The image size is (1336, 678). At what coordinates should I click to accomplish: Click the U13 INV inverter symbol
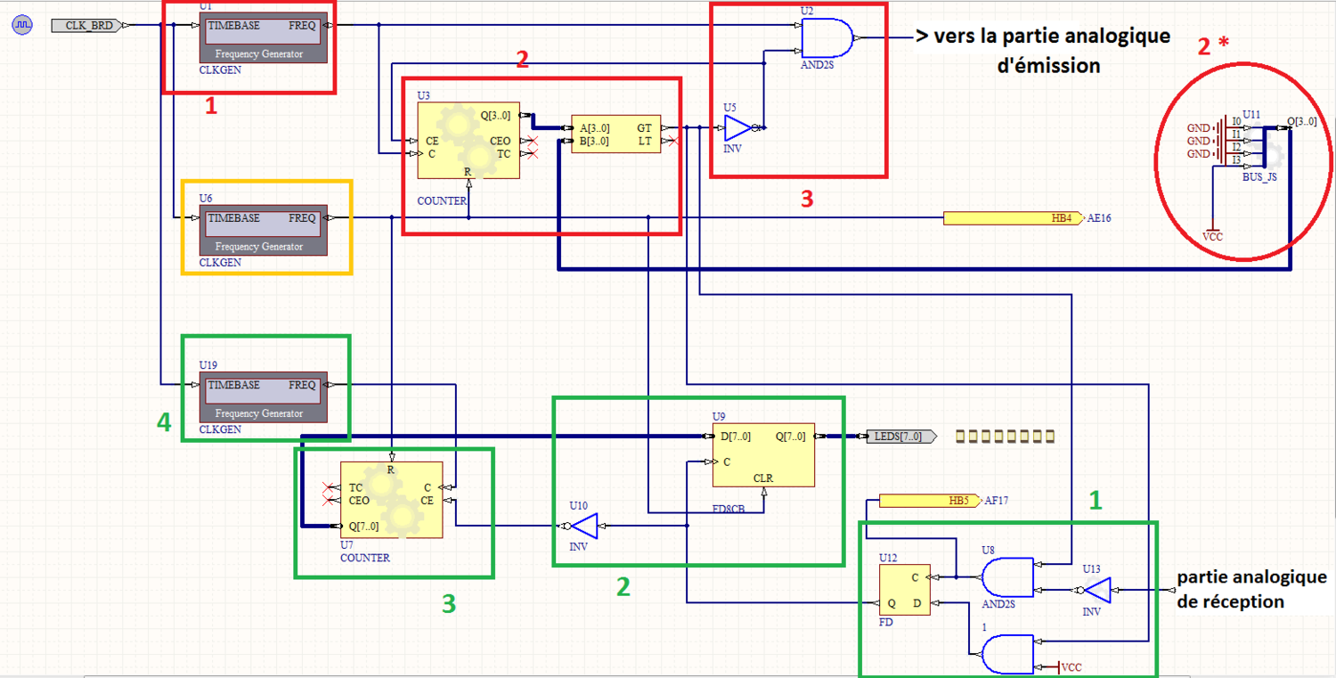1096,590
